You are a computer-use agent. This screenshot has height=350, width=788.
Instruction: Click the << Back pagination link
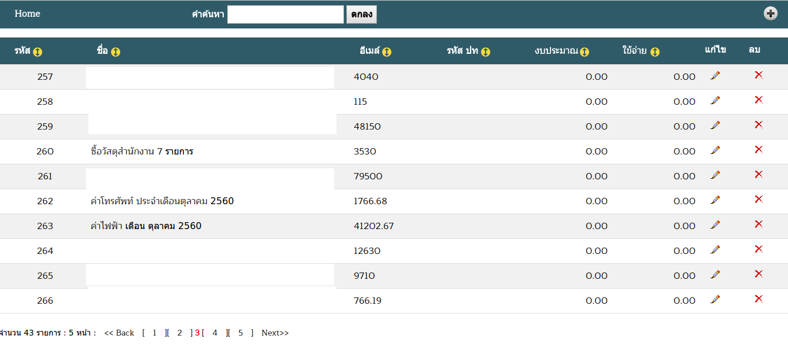coord(119,333)
